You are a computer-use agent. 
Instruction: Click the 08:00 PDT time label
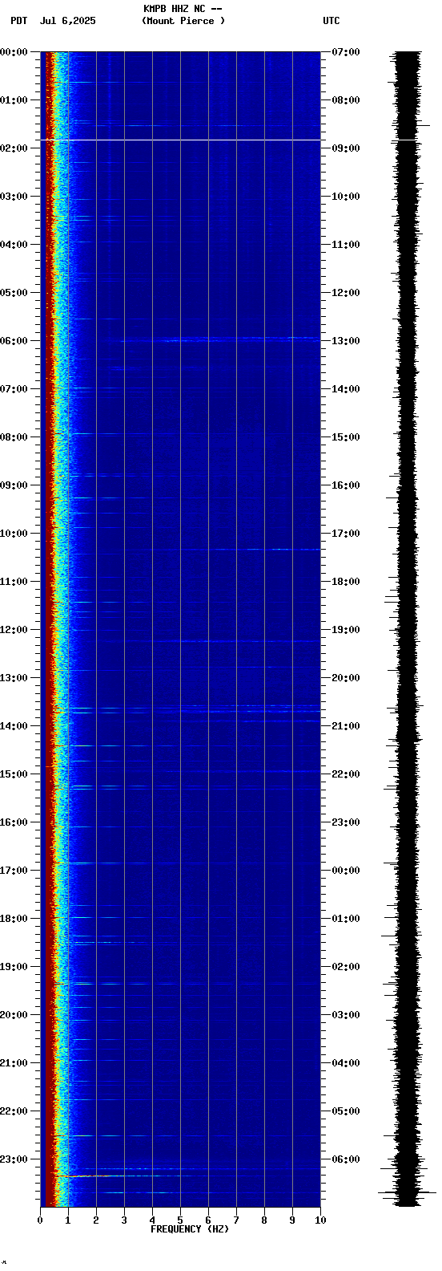pyautogui.click(x=14, y=437)
